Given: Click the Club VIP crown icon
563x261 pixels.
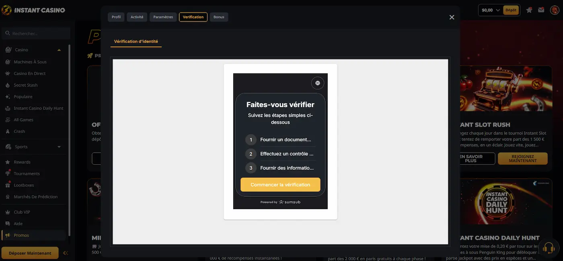Looking at the screenshot, I should click(x=8, y=212).
